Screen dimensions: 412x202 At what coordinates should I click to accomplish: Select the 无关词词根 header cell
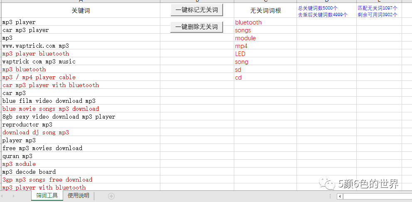pyautogui.click(x=265, y=11)
